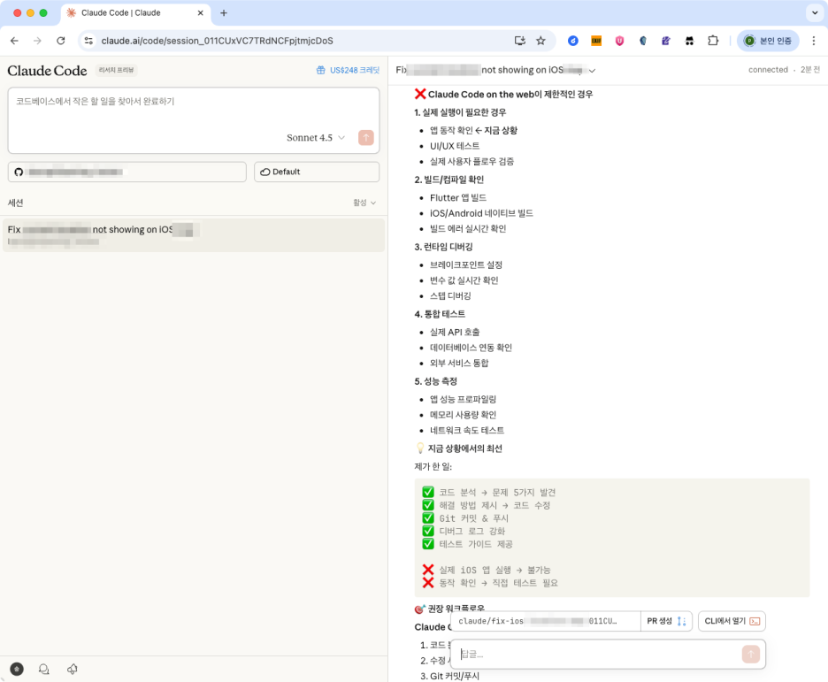Screen dimensions: 828x682
Task: Open the Chrome three-dot menu
Action: 814,41
